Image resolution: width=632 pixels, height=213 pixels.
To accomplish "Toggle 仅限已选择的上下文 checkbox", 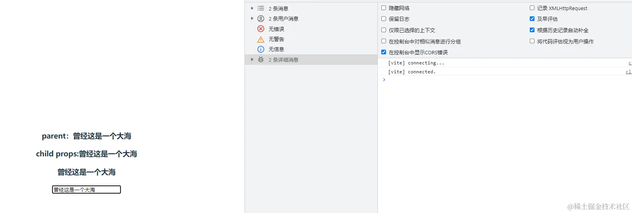I will point(384,30).
